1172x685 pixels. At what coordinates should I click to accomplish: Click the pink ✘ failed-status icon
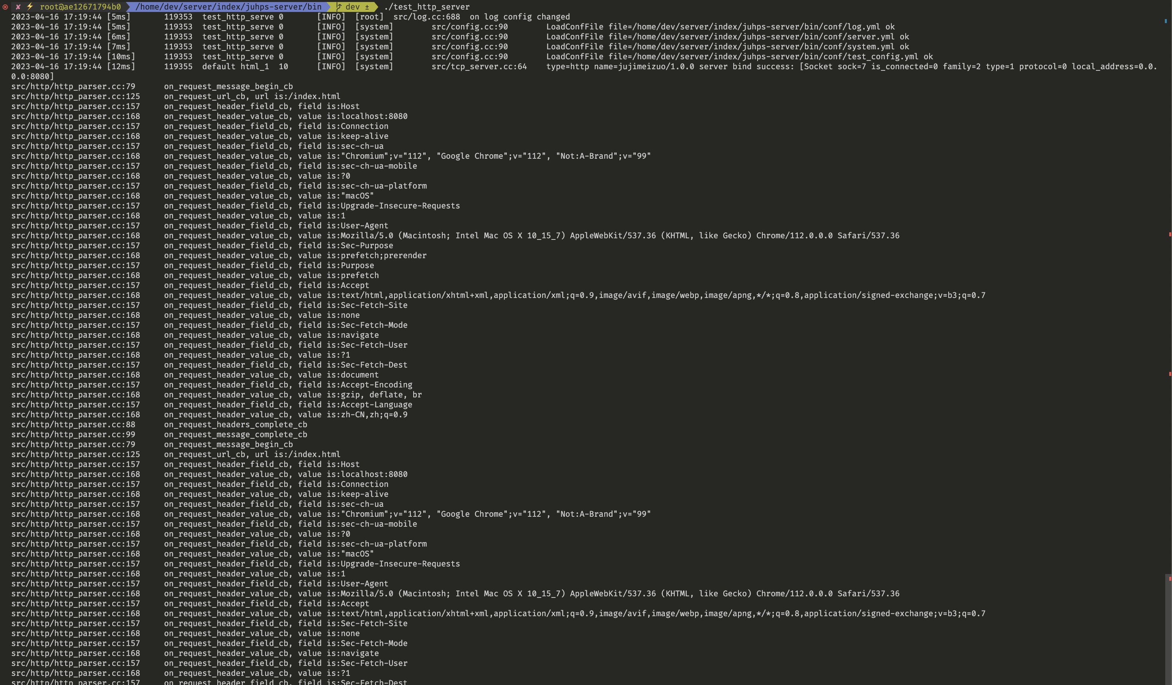click(x=18, y=7)
